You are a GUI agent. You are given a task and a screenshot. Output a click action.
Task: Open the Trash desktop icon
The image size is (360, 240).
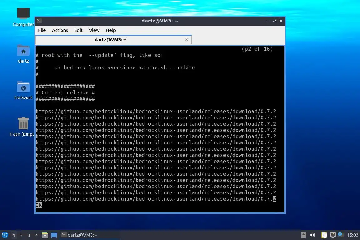point(23,127)
